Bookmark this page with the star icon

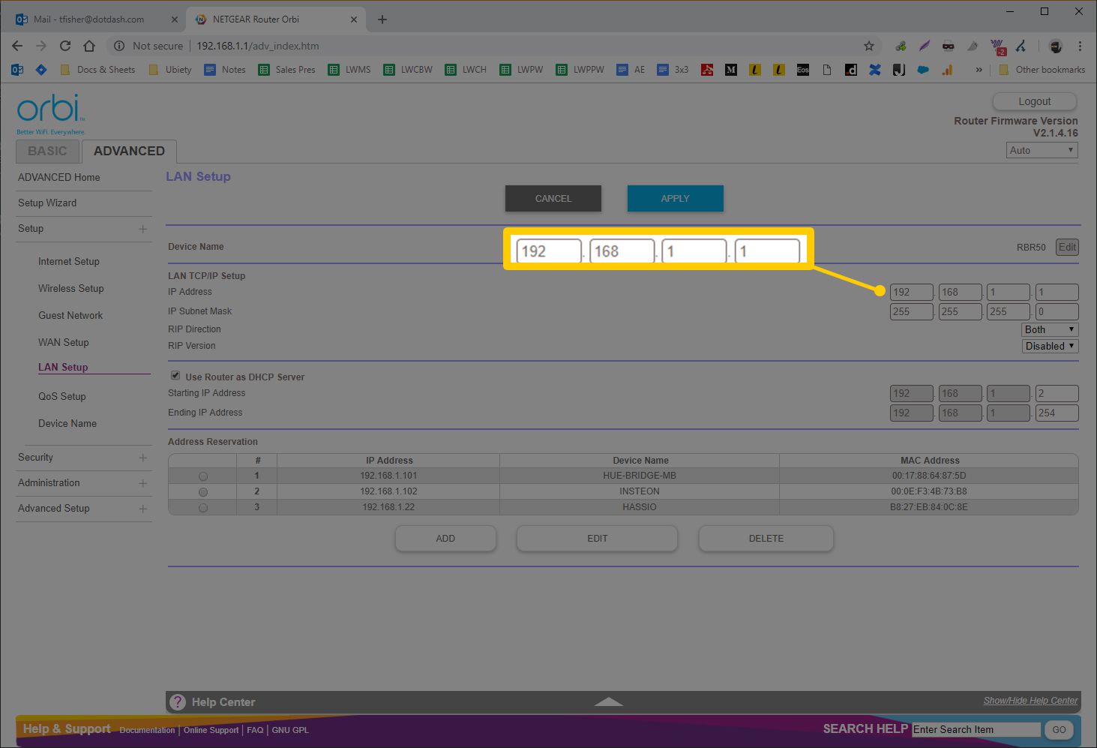[x=869, y=46]
